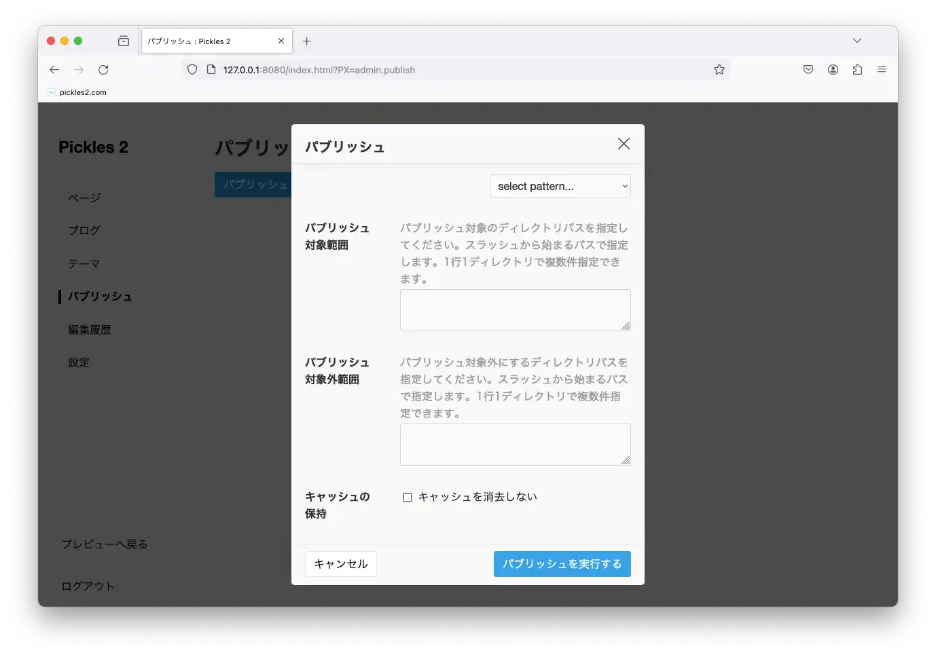This screenshot has width=936, height=657.
Task: Open new tab with plus icon
Action: pyautogui.click(x=307, y=41)
